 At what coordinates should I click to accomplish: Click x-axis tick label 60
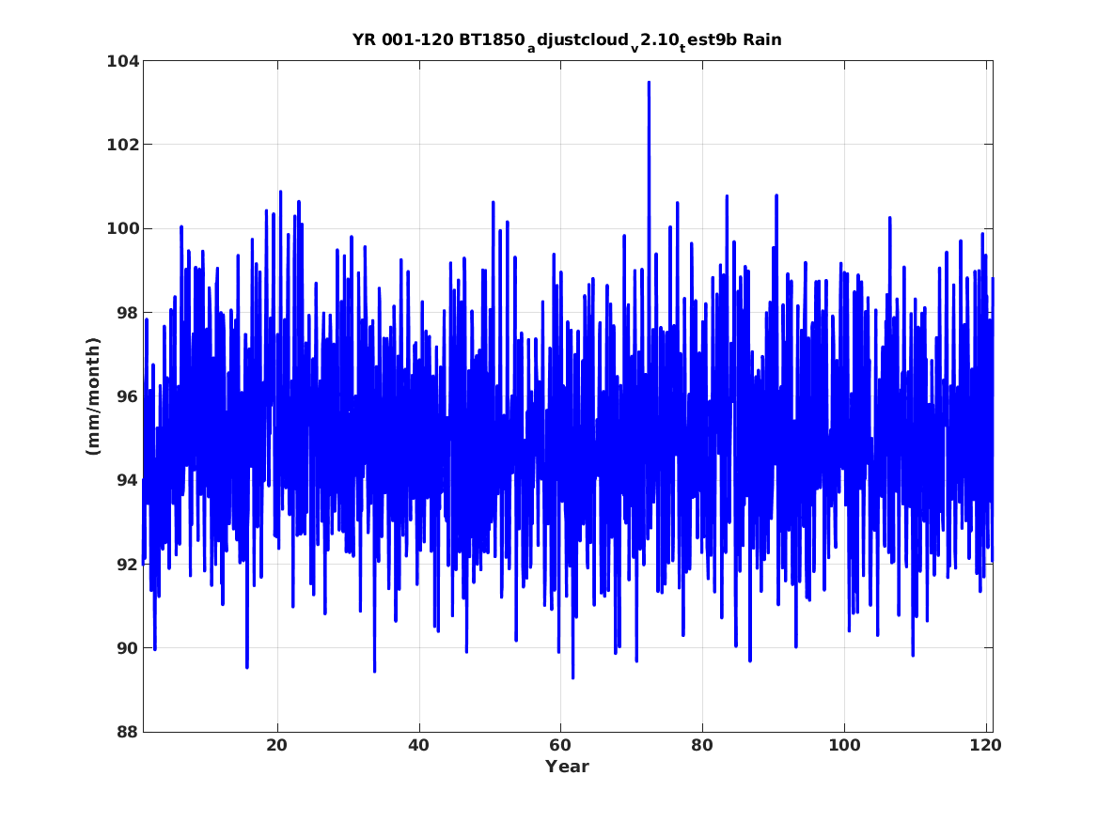[x=559, y=745]
